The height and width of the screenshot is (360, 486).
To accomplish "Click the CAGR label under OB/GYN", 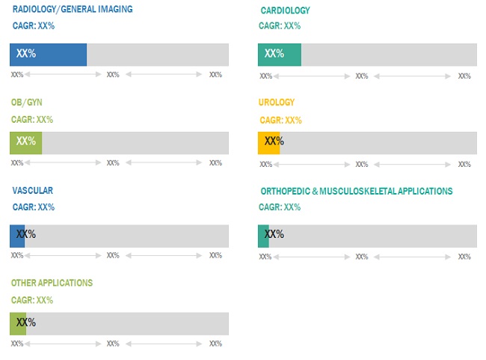I will (32, 120).
